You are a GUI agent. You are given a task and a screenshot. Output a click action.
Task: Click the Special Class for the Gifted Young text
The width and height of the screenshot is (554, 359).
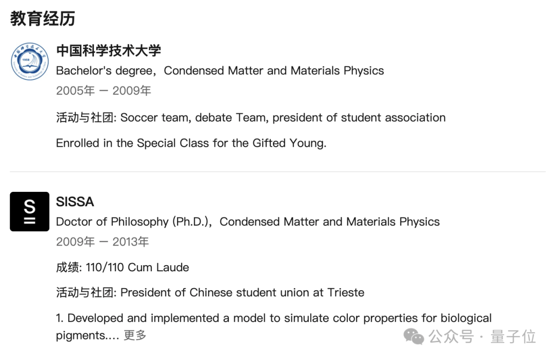click(x=191, y=143)
